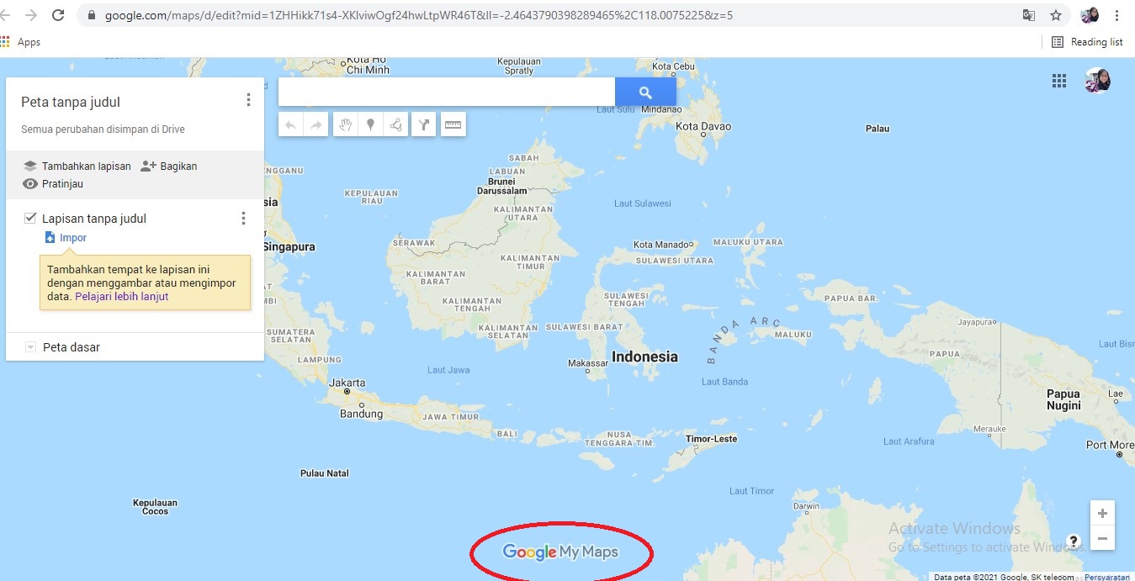Select the hand pan tool
1135x581 pixels.
344,125
